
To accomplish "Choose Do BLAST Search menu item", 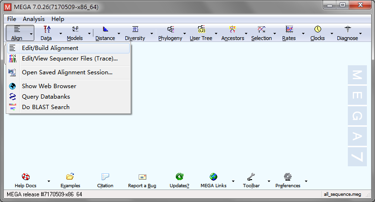I will point(69,107).
